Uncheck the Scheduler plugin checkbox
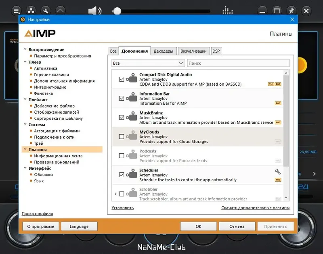The height and width of the screenshot is (254, 323). (122, 175)
